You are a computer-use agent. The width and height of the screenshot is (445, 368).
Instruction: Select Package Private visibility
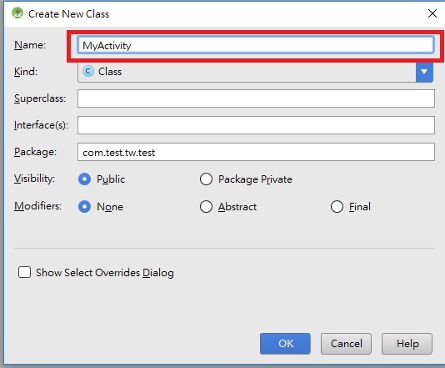click(206, 179)
